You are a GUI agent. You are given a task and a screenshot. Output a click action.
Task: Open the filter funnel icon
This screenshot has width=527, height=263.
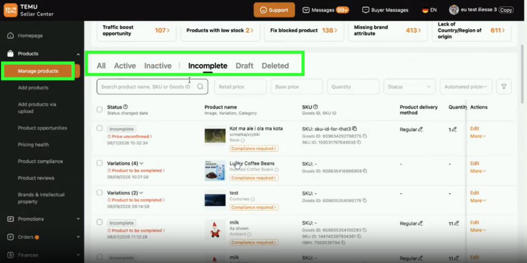pos(504,86)
